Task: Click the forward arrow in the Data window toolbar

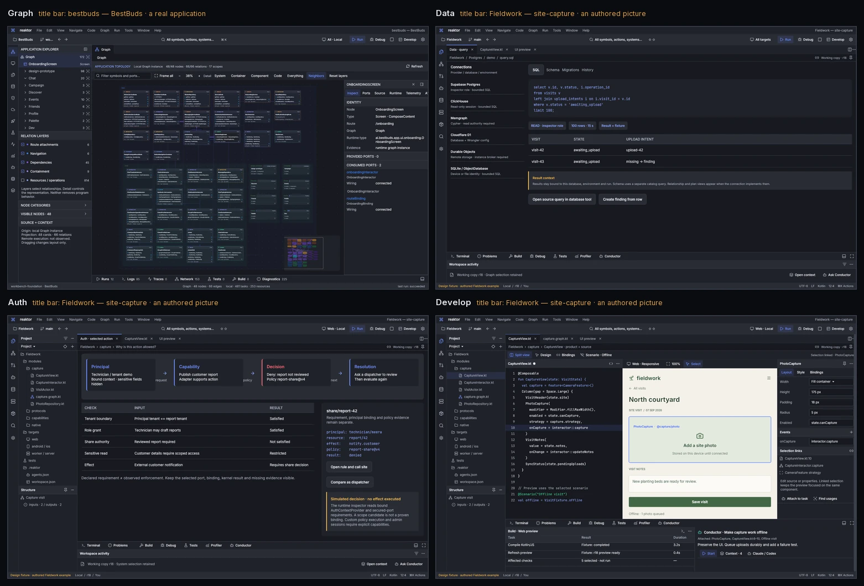Action: pyautogui.click(x=495, y=40)
